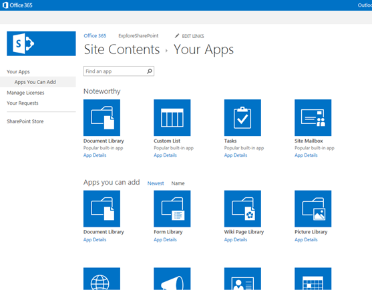Click the Site Mailbox title text
The image size is (372, 294).
309,141
